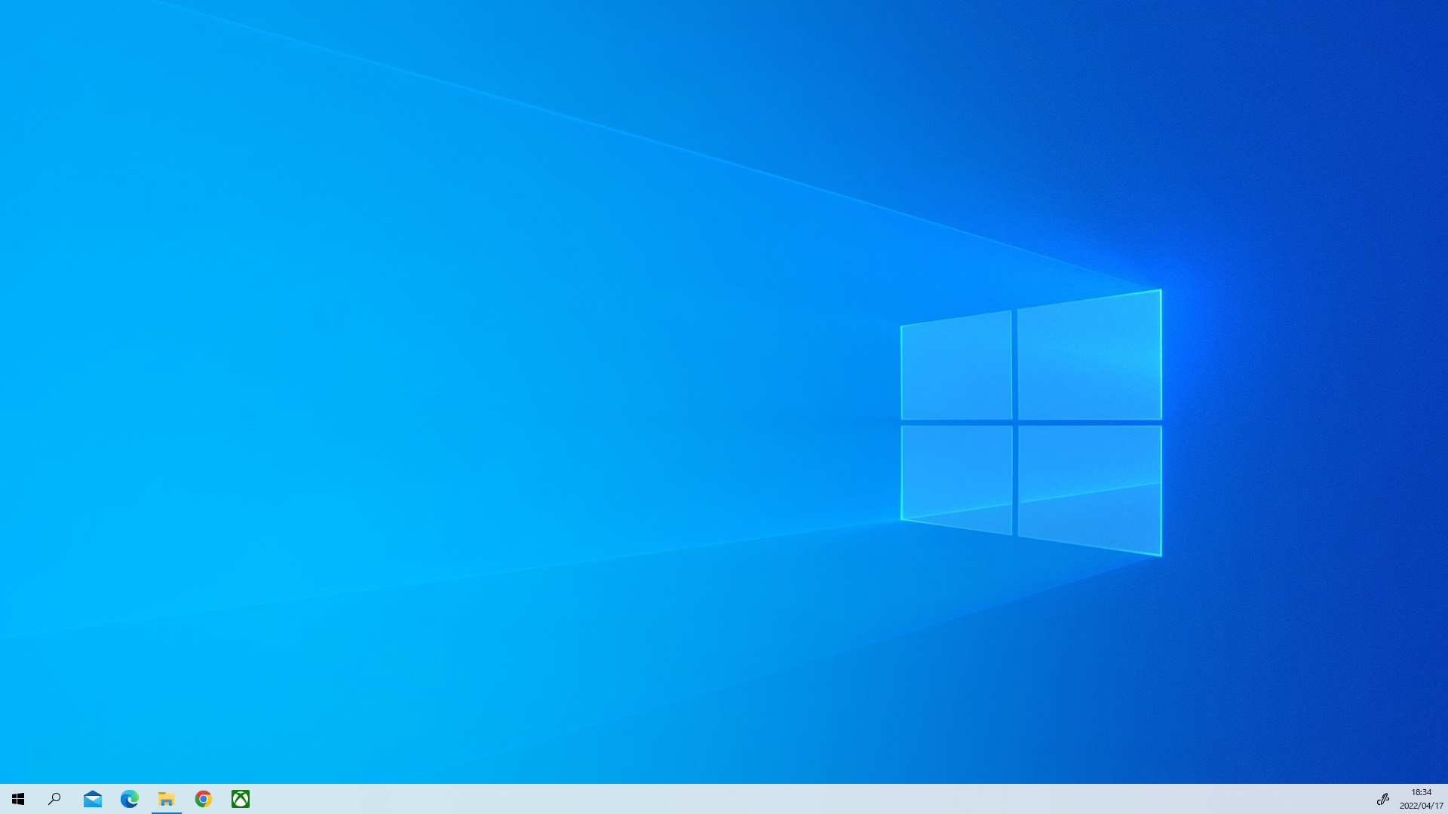Open Windows Ink Workspace pen icon
The image size is (1448, 814).
tap(1382, 799)
